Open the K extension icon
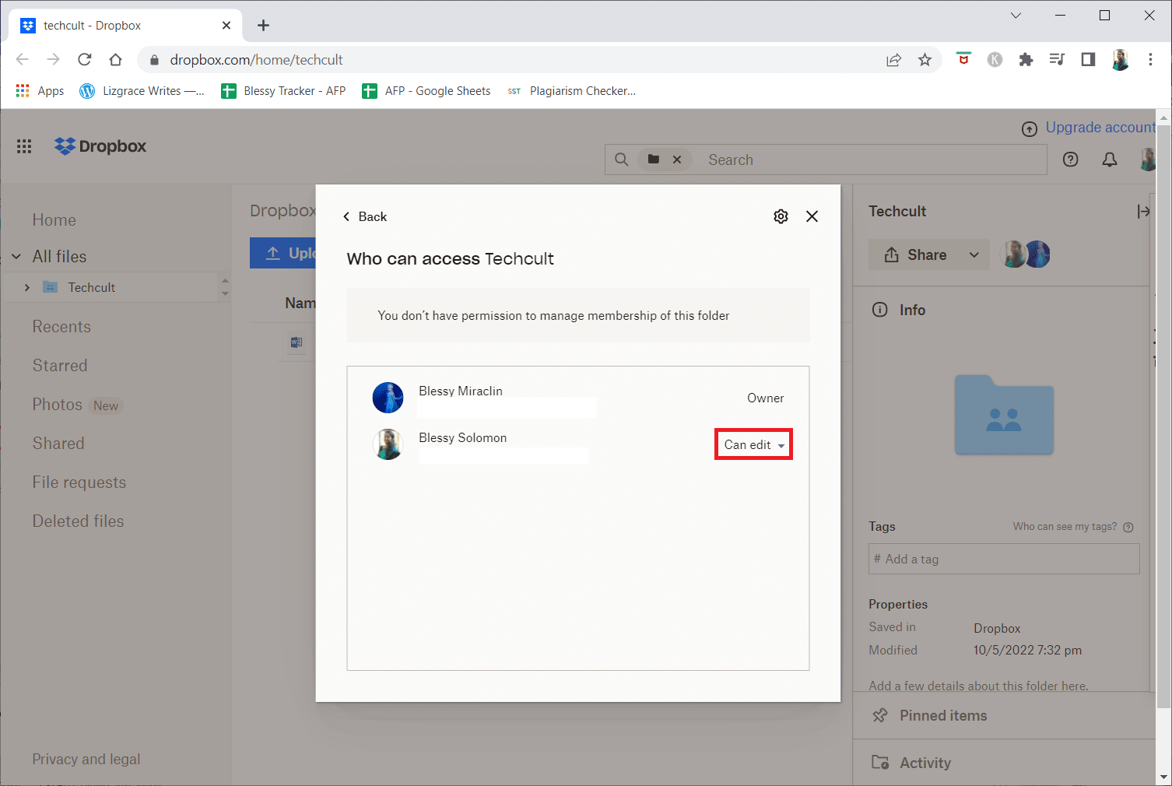The image size is (1172, 786). pos(995,59)
